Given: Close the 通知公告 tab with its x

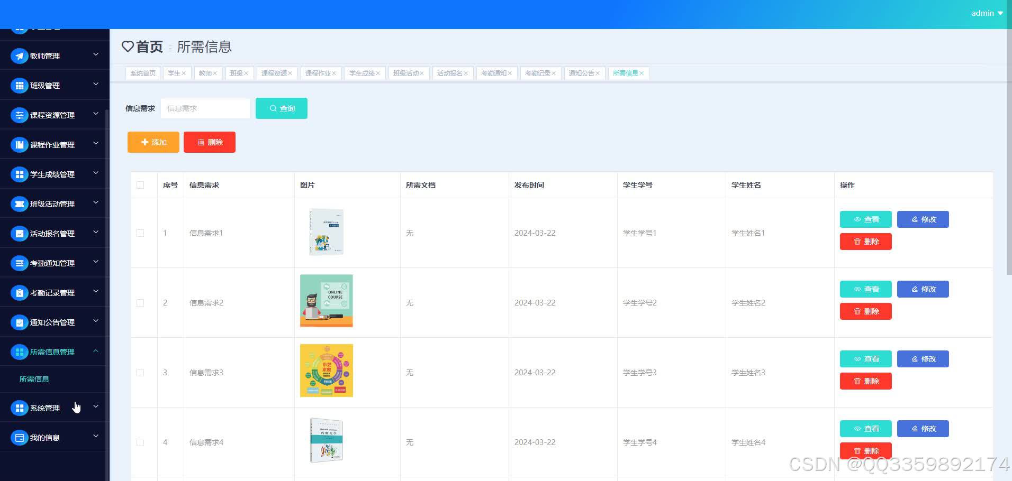Looking at the screenshot, I should 598,73.
